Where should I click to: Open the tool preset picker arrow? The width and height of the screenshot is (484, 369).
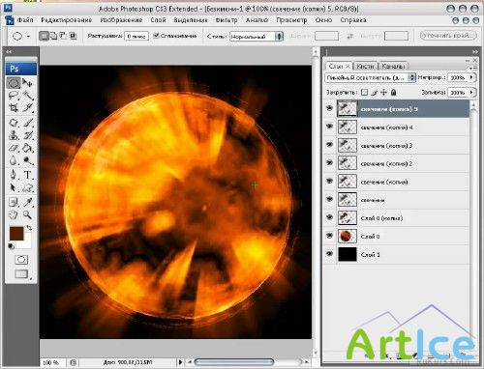click(28, 36)
